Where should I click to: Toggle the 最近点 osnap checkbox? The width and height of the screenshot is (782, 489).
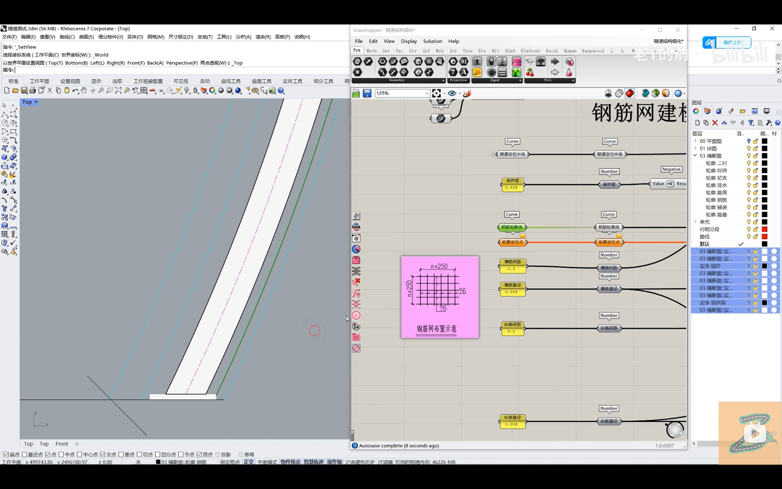point(24,454)
